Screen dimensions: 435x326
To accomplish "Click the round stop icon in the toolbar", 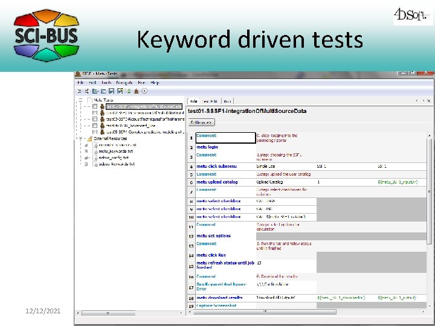I will coord(144,91).
